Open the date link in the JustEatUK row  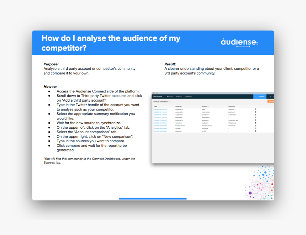pyautogui.click(x=160, y=123)
